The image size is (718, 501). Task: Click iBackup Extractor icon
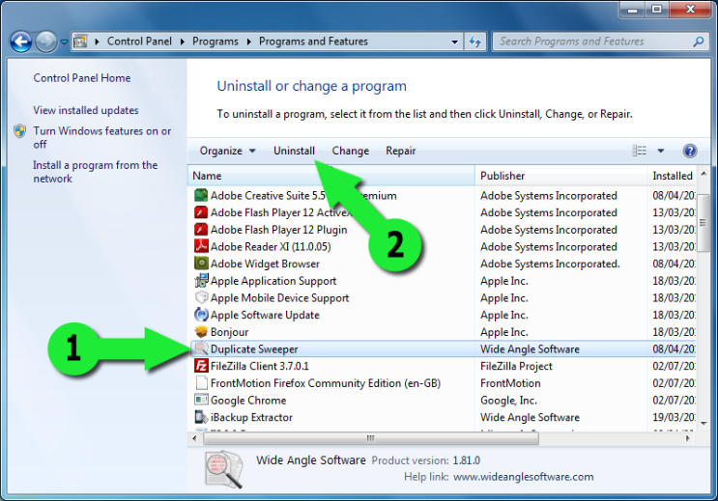tap(201, 417)
